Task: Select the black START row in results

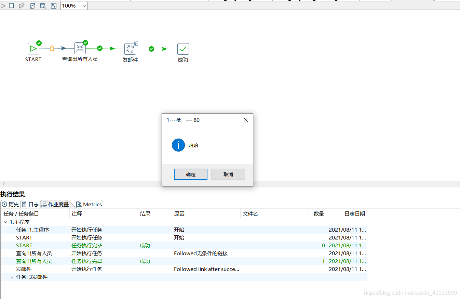Action: click(x=184, y=237)
